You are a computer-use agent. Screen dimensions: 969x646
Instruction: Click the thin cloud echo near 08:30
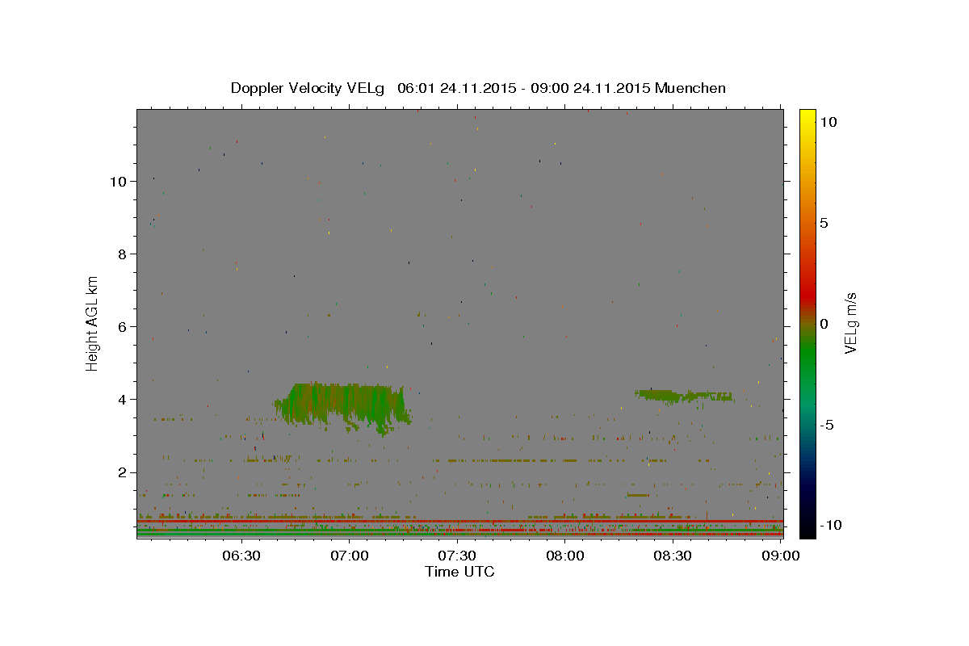click(x=682, y=396)
